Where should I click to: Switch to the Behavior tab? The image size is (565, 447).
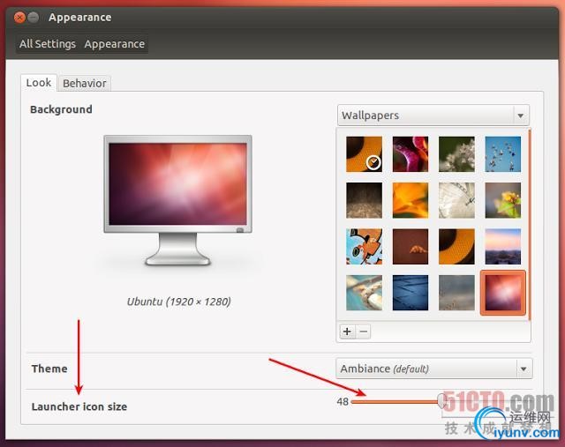coord(85,83)
